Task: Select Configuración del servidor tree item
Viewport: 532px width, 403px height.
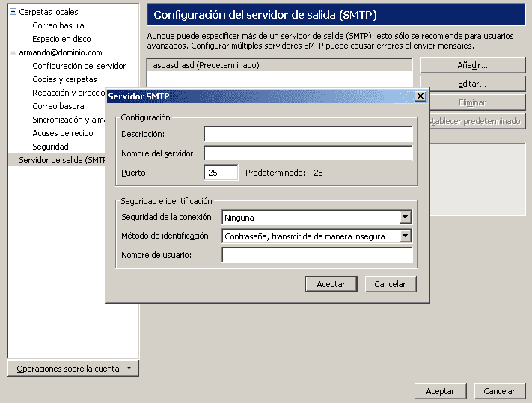Action: coord(79,66)
